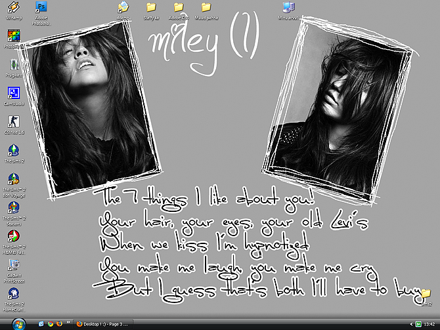440x330 pixels.
Task: Launch The Sims 2 Seasons
Action: (x=14, y=214)
